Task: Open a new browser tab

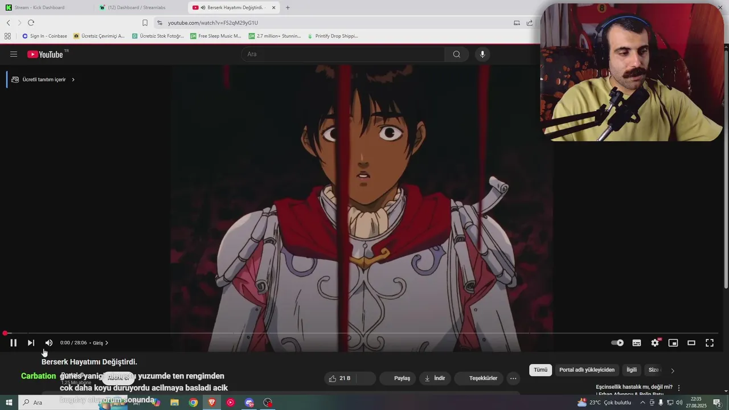Action: [x=288, y=7]
